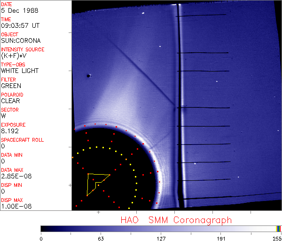The image size is (282, 241).
Task: Select the GREEN filter value
Action: (11, 86)
